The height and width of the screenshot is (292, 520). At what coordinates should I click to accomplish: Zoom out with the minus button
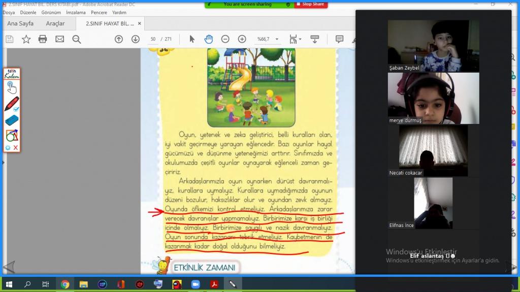coord(225,39)
